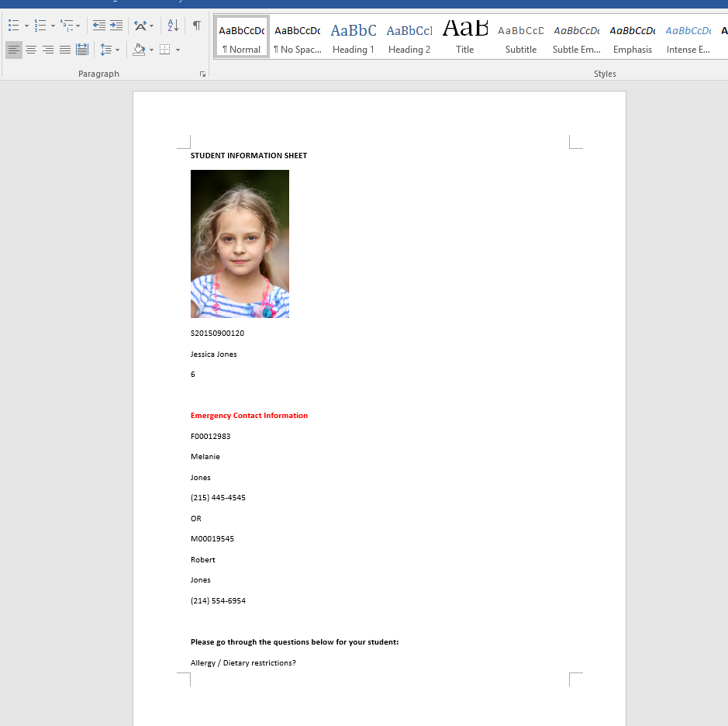
Task: Apply the Emphasis style
Action: coord(633,37)
